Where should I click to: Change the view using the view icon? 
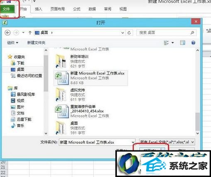(166, 43)
